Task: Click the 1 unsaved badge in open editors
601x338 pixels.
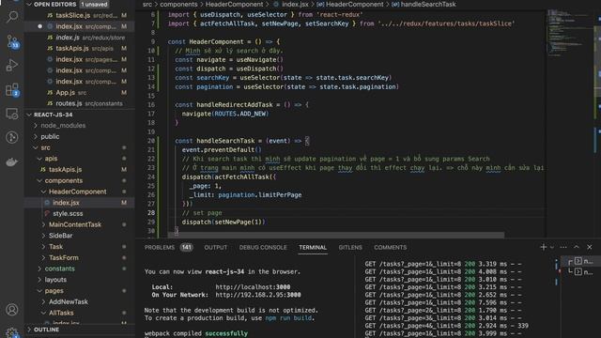Action: [94, 4]
